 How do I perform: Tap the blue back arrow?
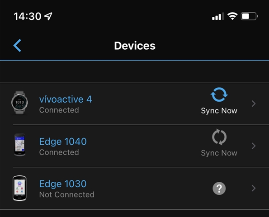pos(17,46)
